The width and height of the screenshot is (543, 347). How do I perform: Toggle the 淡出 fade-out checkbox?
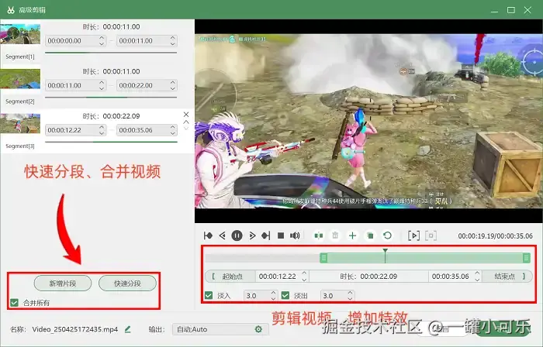(x=285, y=296)
